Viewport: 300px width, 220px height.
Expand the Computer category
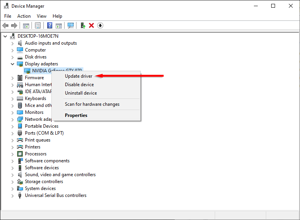[x=13, y=50]
